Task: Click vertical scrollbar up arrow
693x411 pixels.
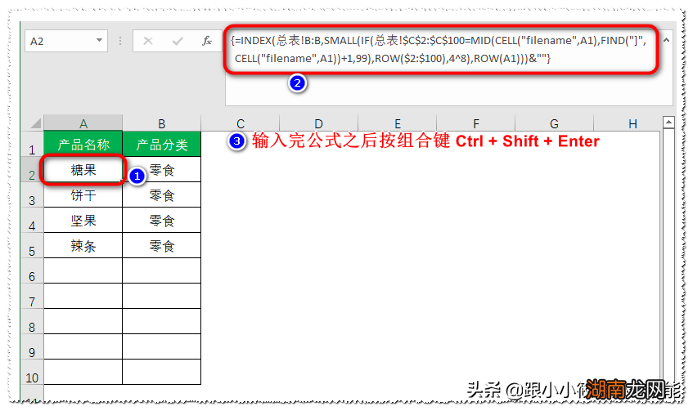Action: coord(668,123)
